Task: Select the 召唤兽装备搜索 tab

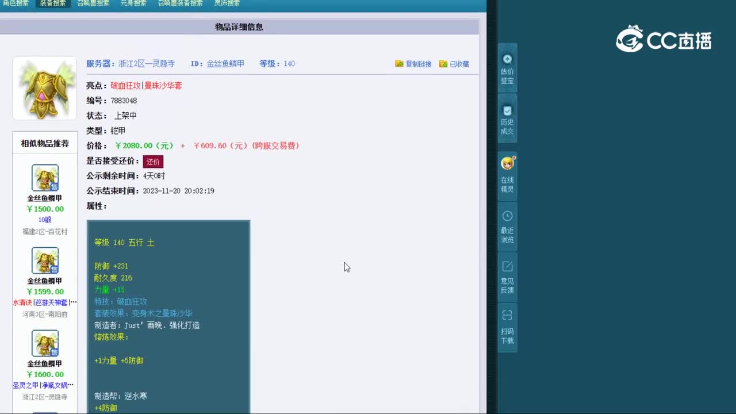Action: 179,3
